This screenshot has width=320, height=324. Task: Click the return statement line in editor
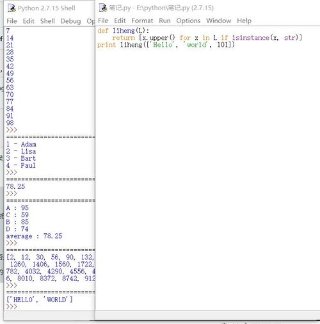[207, 38]
